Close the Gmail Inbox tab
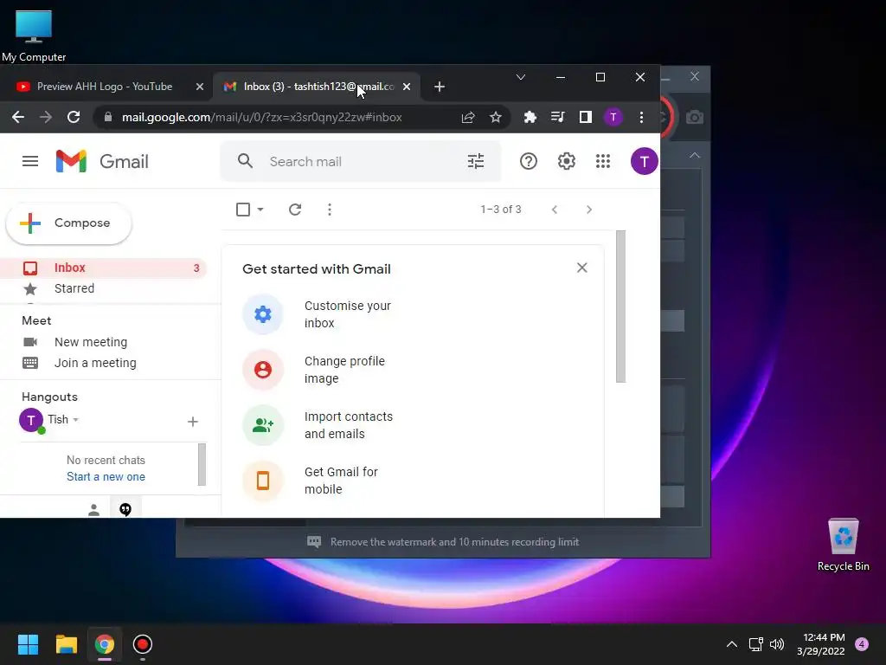 tap(407, 87)
